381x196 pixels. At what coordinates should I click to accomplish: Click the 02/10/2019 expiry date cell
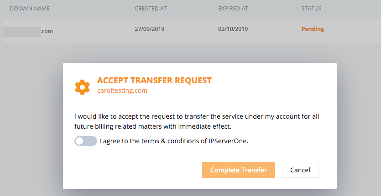233,29
